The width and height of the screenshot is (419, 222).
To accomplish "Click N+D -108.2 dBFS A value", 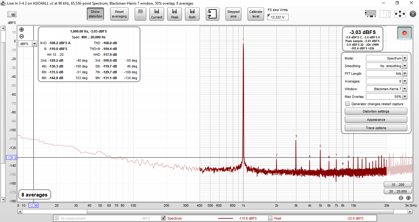I will (60, 43).
